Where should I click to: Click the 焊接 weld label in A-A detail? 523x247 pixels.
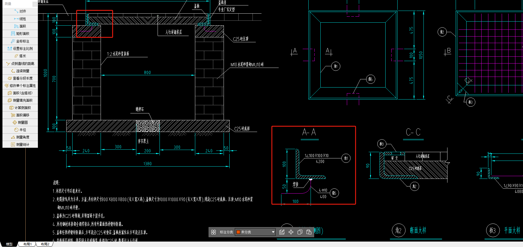[296, 185]
